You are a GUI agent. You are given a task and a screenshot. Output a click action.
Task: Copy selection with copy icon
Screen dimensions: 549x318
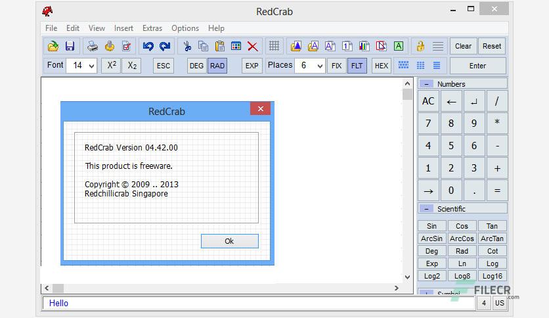coord(203,46)
